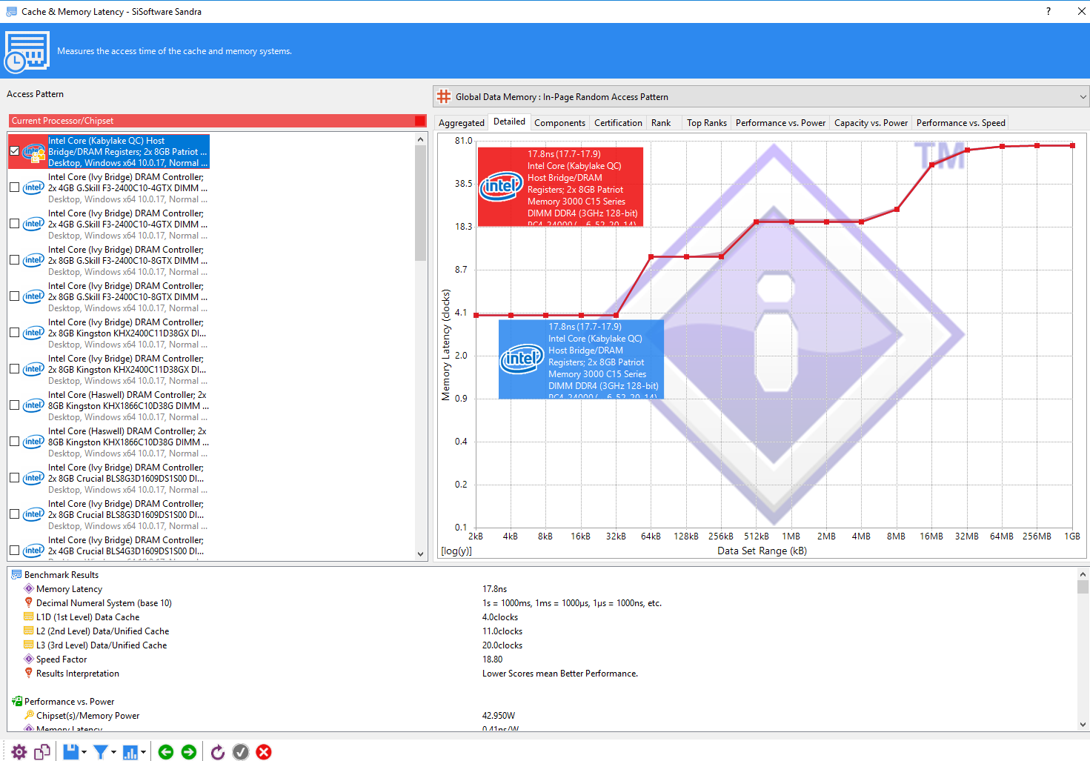
Task: Click the lightbulb icon beside Decimal Numeral System
Action: [x=29, y=602]
